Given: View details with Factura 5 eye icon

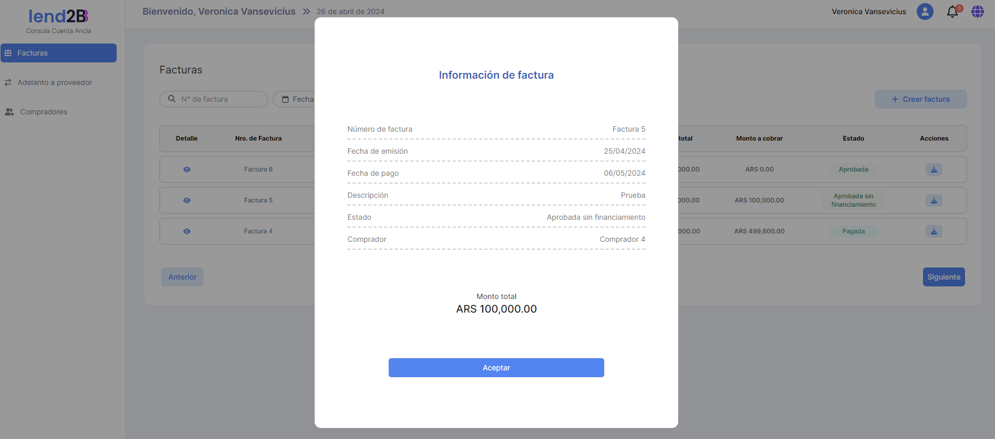Looking at the screenshot, I should pos(187,200).
